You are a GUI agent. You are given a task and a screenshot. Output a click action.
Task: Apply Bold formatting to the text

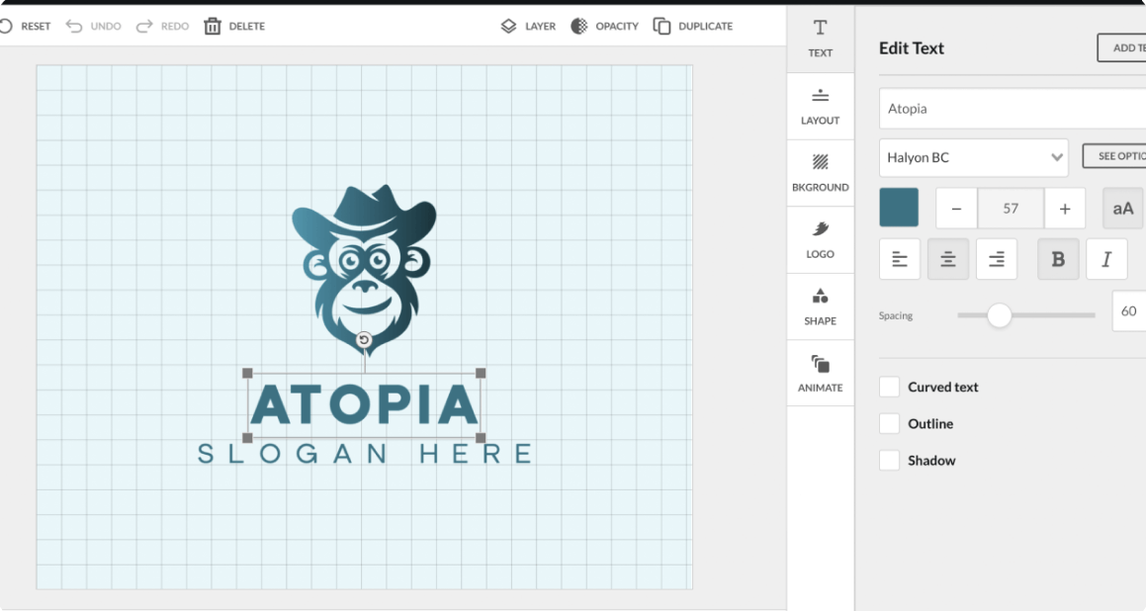pyautogui.click(x=1057, y=258)
